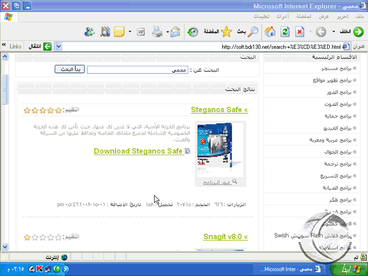The width and height of the screenshot is (368, 276).
Task: Open History clock icon
Action: coord(193,32)
